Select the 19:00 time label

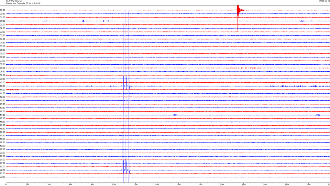2,146
